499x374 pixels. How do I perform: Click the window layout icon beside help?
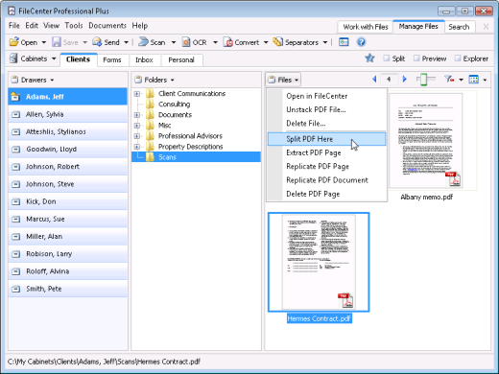click(x=344, y=42)
